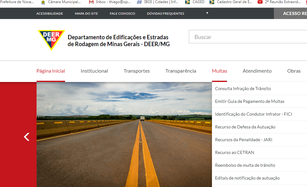Image resolution: width=307 pixels, height=187 pixels.
Task: Open the Cadastro Geral de E... bookmark
Action: (231, 2)
